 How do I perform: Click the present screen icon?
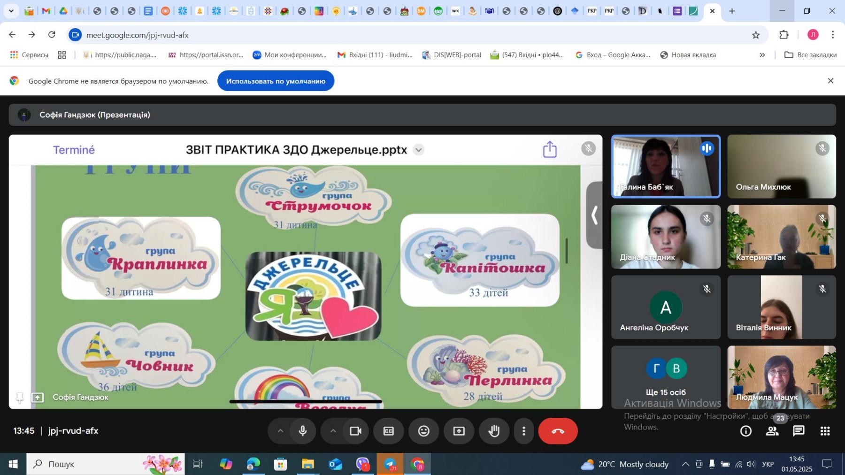pos(459,431)
